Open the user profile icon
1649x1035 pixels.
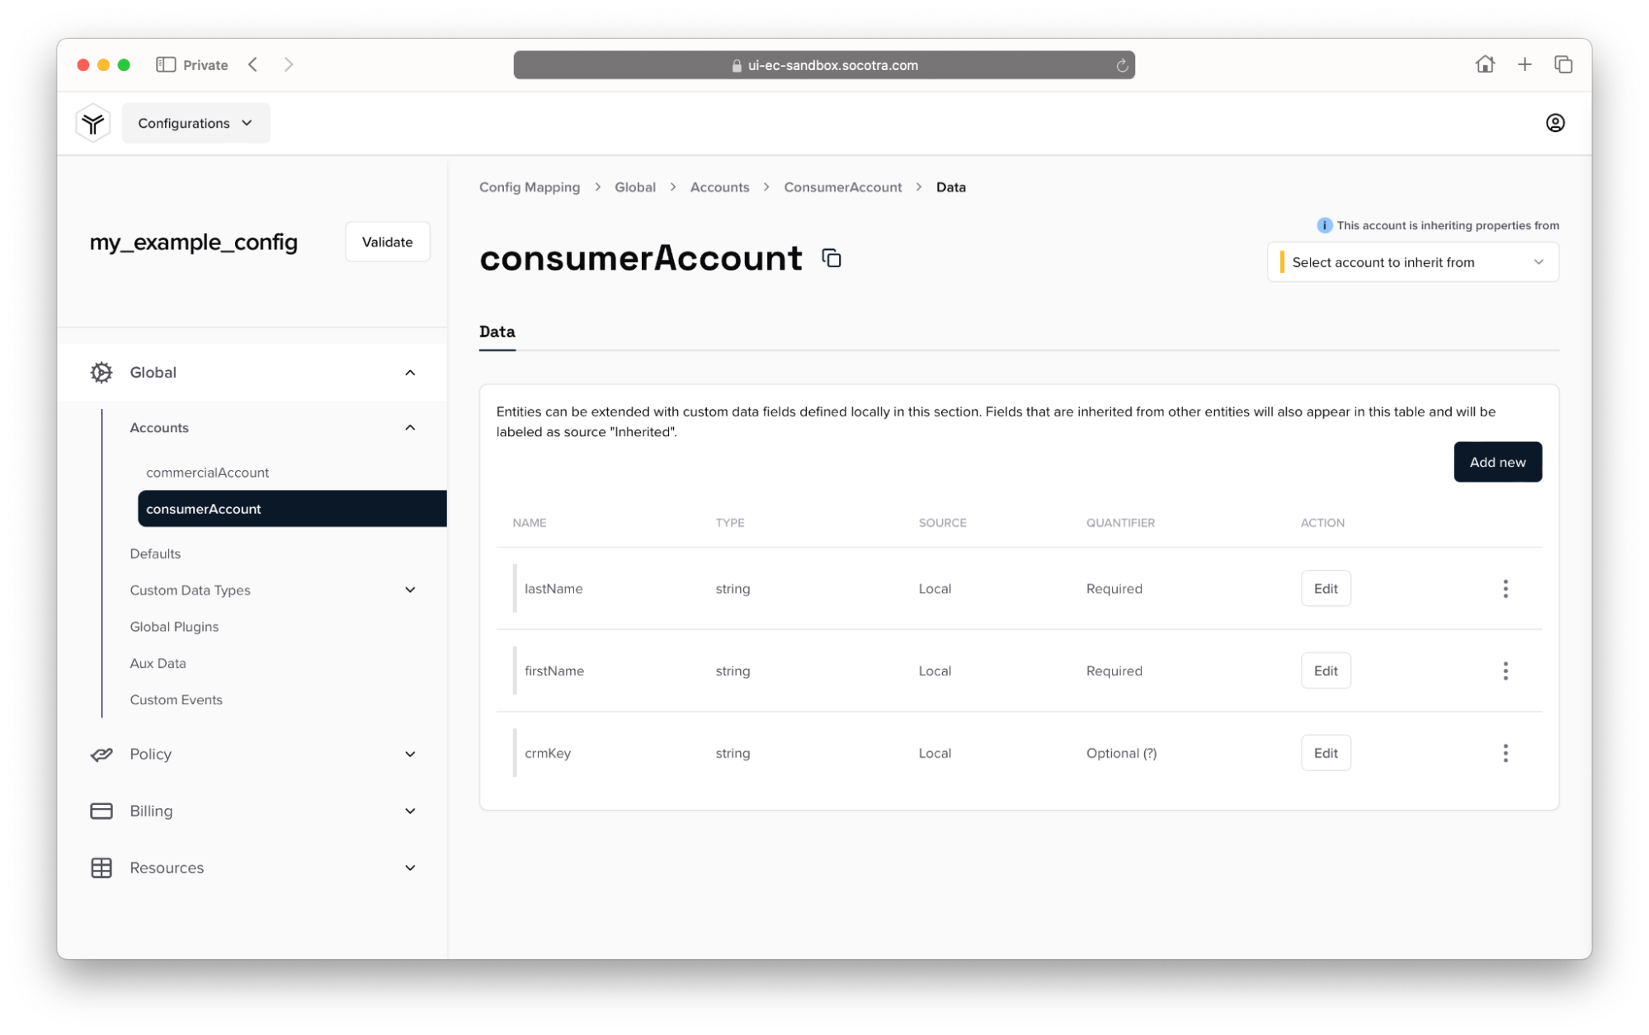(x=1554, y=123)
